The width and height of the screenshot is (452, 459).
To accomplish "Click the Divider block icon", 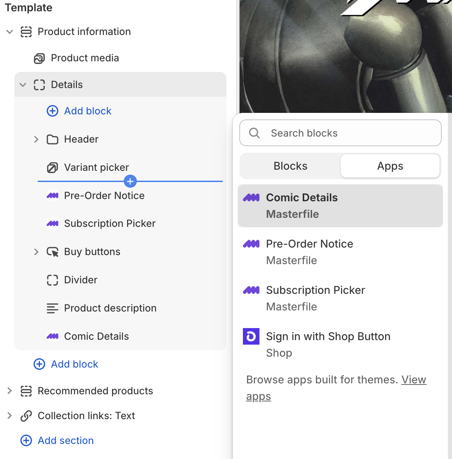I will (52, 280).
